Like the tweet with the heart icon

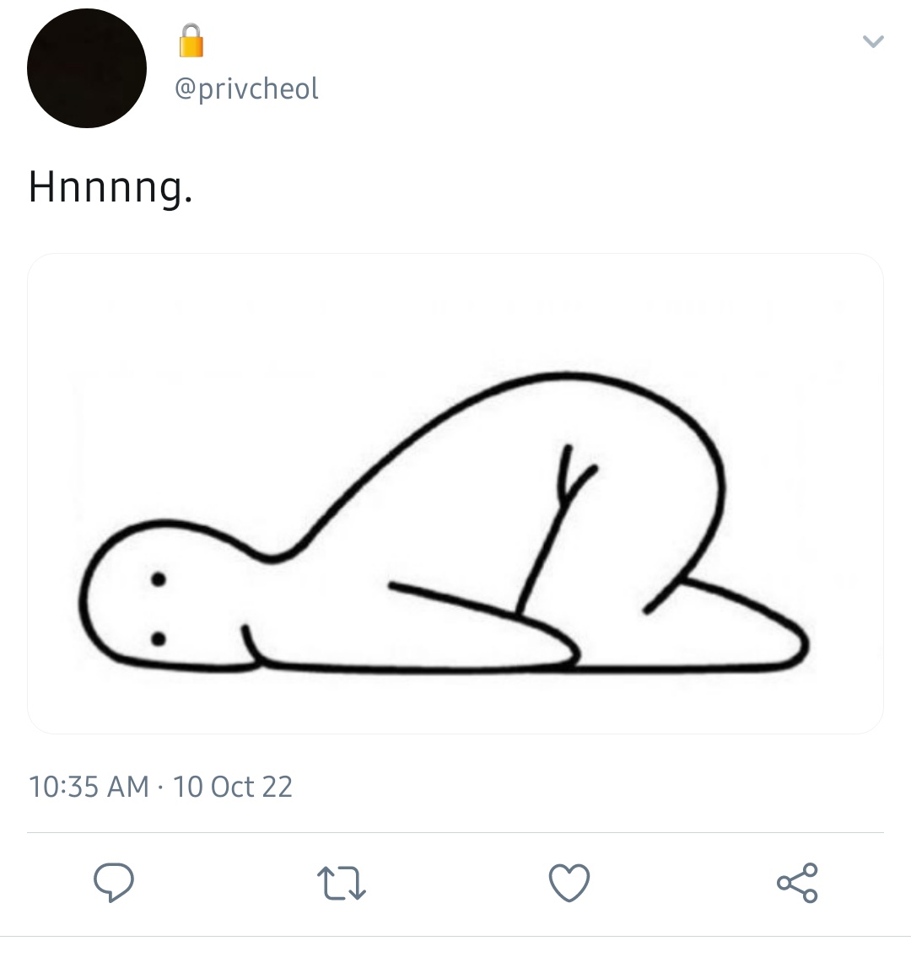[x=569, y=883]
